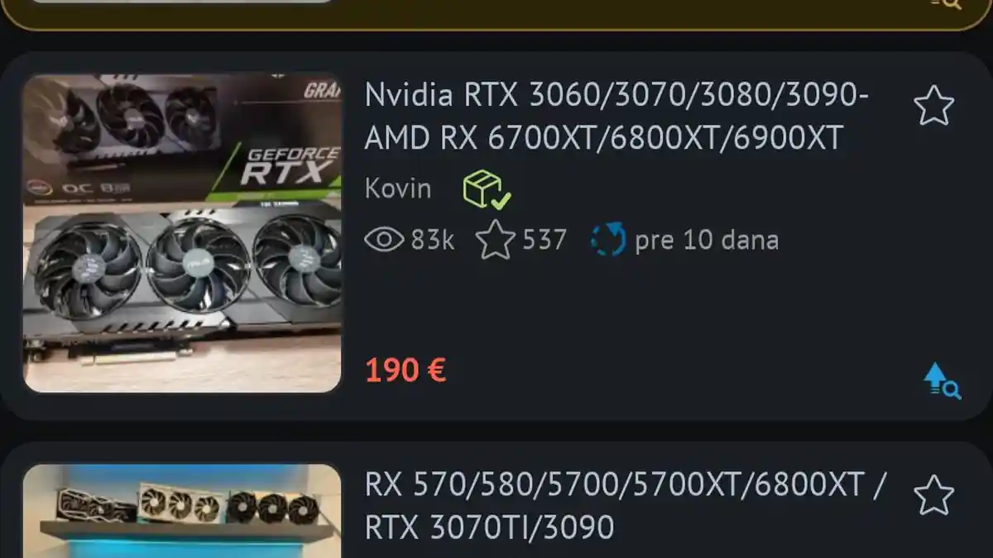
Task: Click the 83k view count
Action: click(x=433, y=241)
